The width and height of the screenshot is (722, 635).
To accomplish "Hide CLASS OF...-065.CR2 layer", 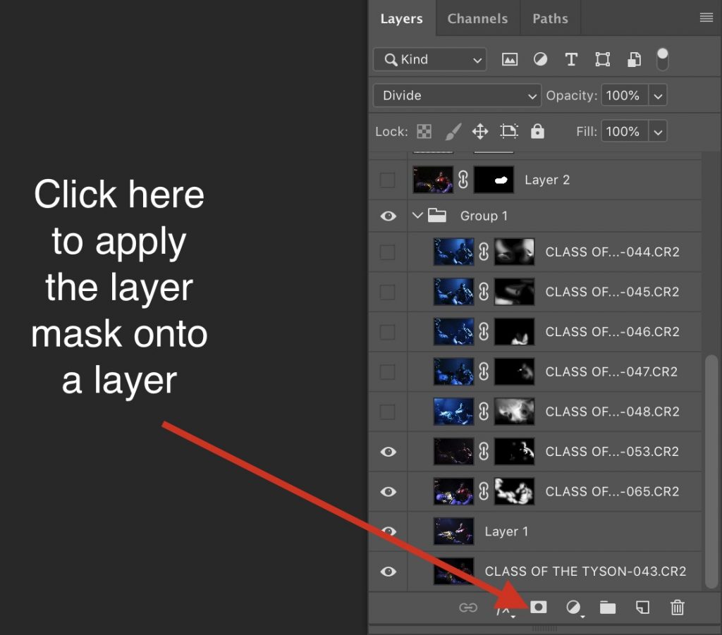I will pos(388,492).
